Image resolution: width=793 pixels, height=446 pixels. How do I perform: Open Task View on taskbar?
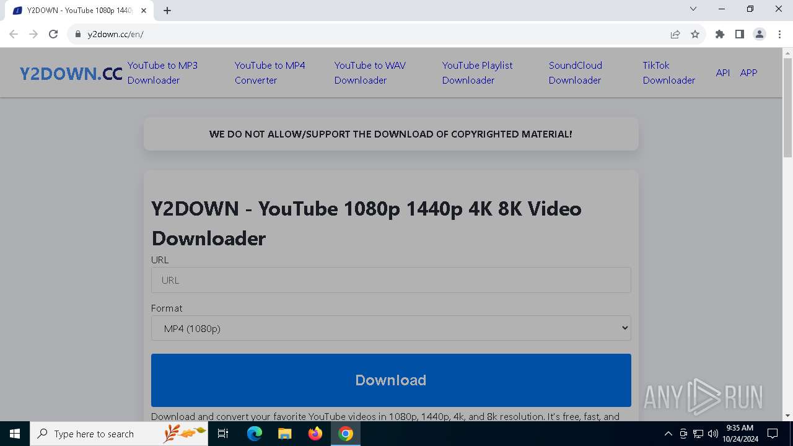pyautogui.click(x=224, y=434)
